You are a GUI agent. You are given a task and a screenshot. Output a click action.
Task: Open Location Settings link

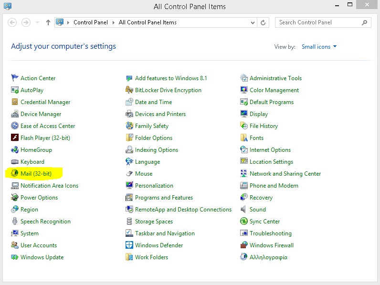[x=271, y=162]
